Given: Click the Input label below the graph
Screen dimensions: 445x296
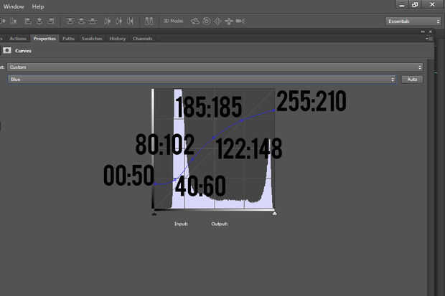Looking at the screenshot, I should [x=181, y=224].
